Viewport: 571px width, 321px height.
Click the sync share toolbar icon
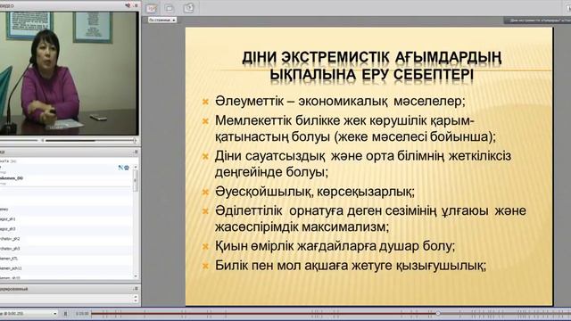tap(188, 8)
